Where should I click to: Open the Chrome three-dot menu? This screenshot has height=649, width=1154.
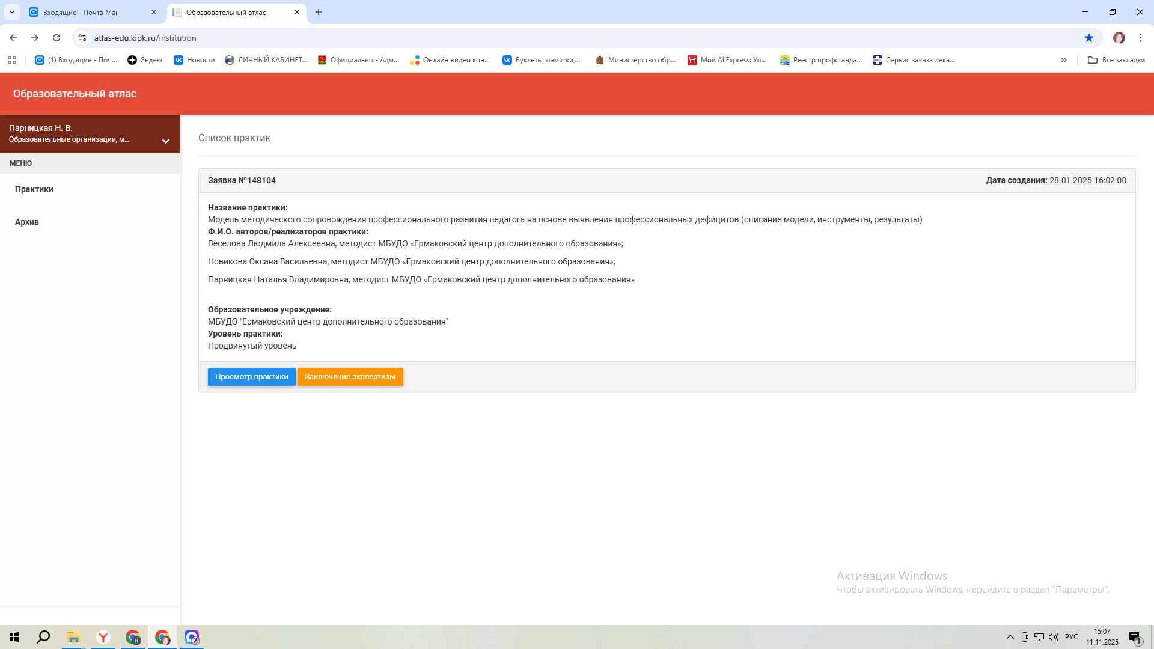[x=1140, y=38]
